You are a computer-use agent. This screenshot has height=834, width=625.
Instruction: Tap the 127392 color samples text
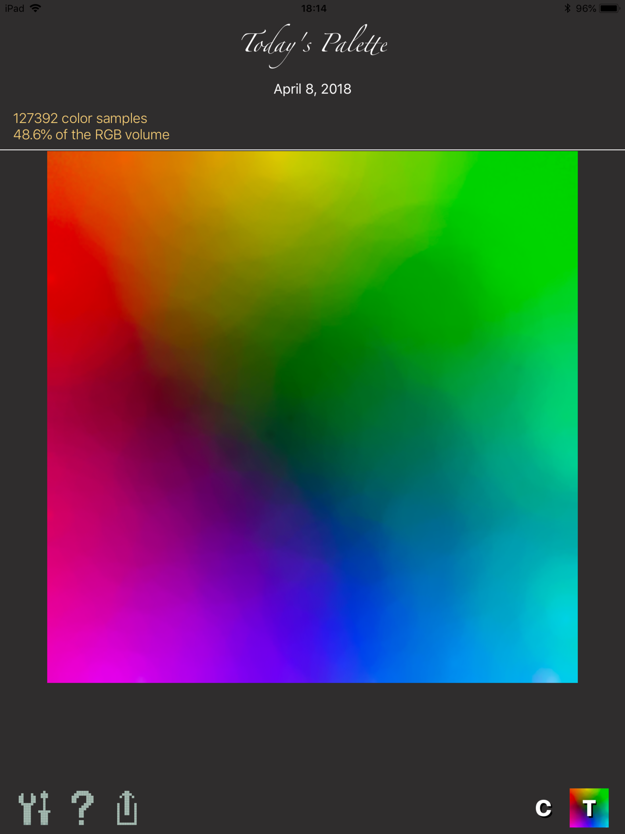coord(80,118)
